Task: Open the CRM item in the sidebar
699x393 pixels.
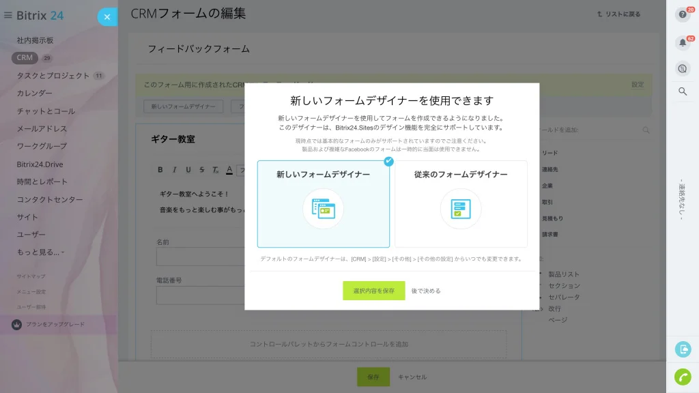Action: coord(25,57)
